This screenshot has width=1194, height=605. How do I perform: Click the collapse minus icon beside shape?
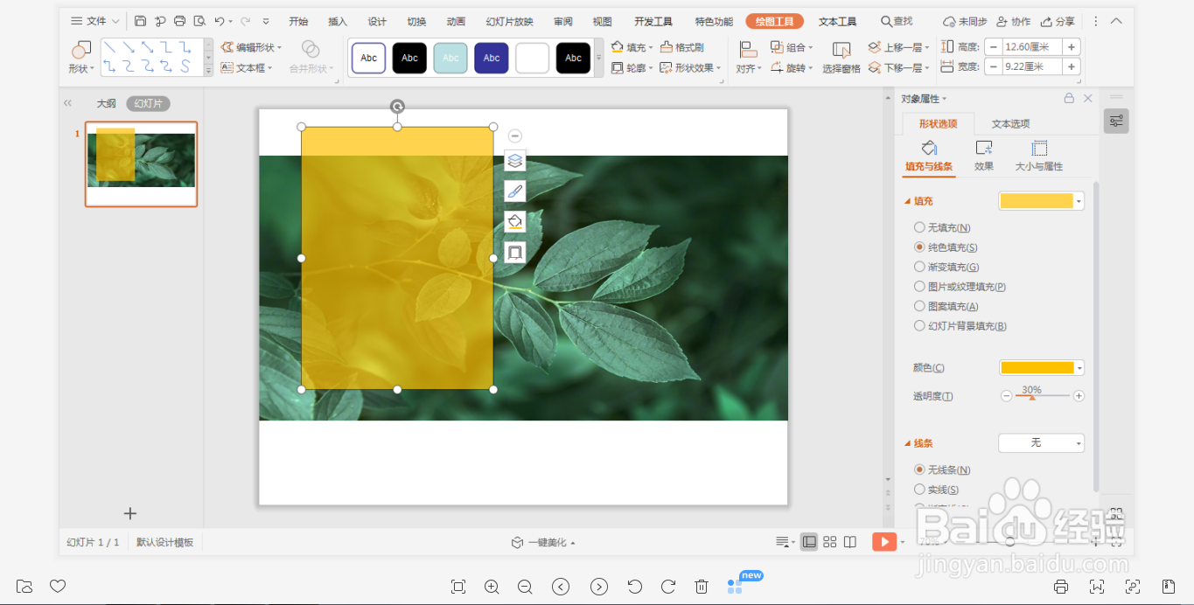pyautogui.click(x=515, y=136)
